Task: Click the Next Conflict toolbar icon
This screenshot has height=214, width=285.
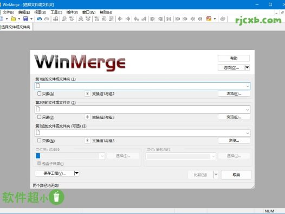Action: (x=81, y=19)
